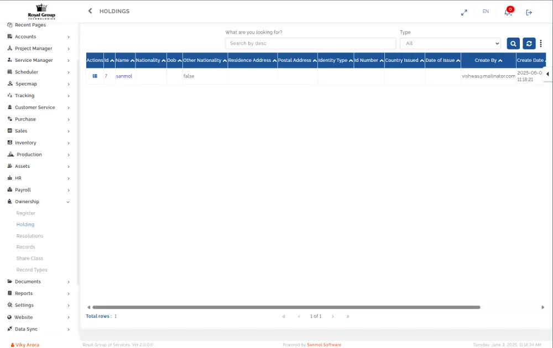Open the three-dot more options menu

tap(541, 44)
